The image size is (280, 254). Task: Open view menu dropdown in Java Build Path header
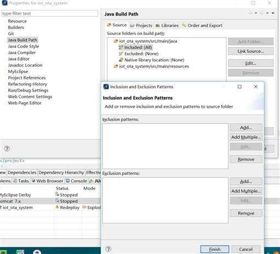click(273, 13)
